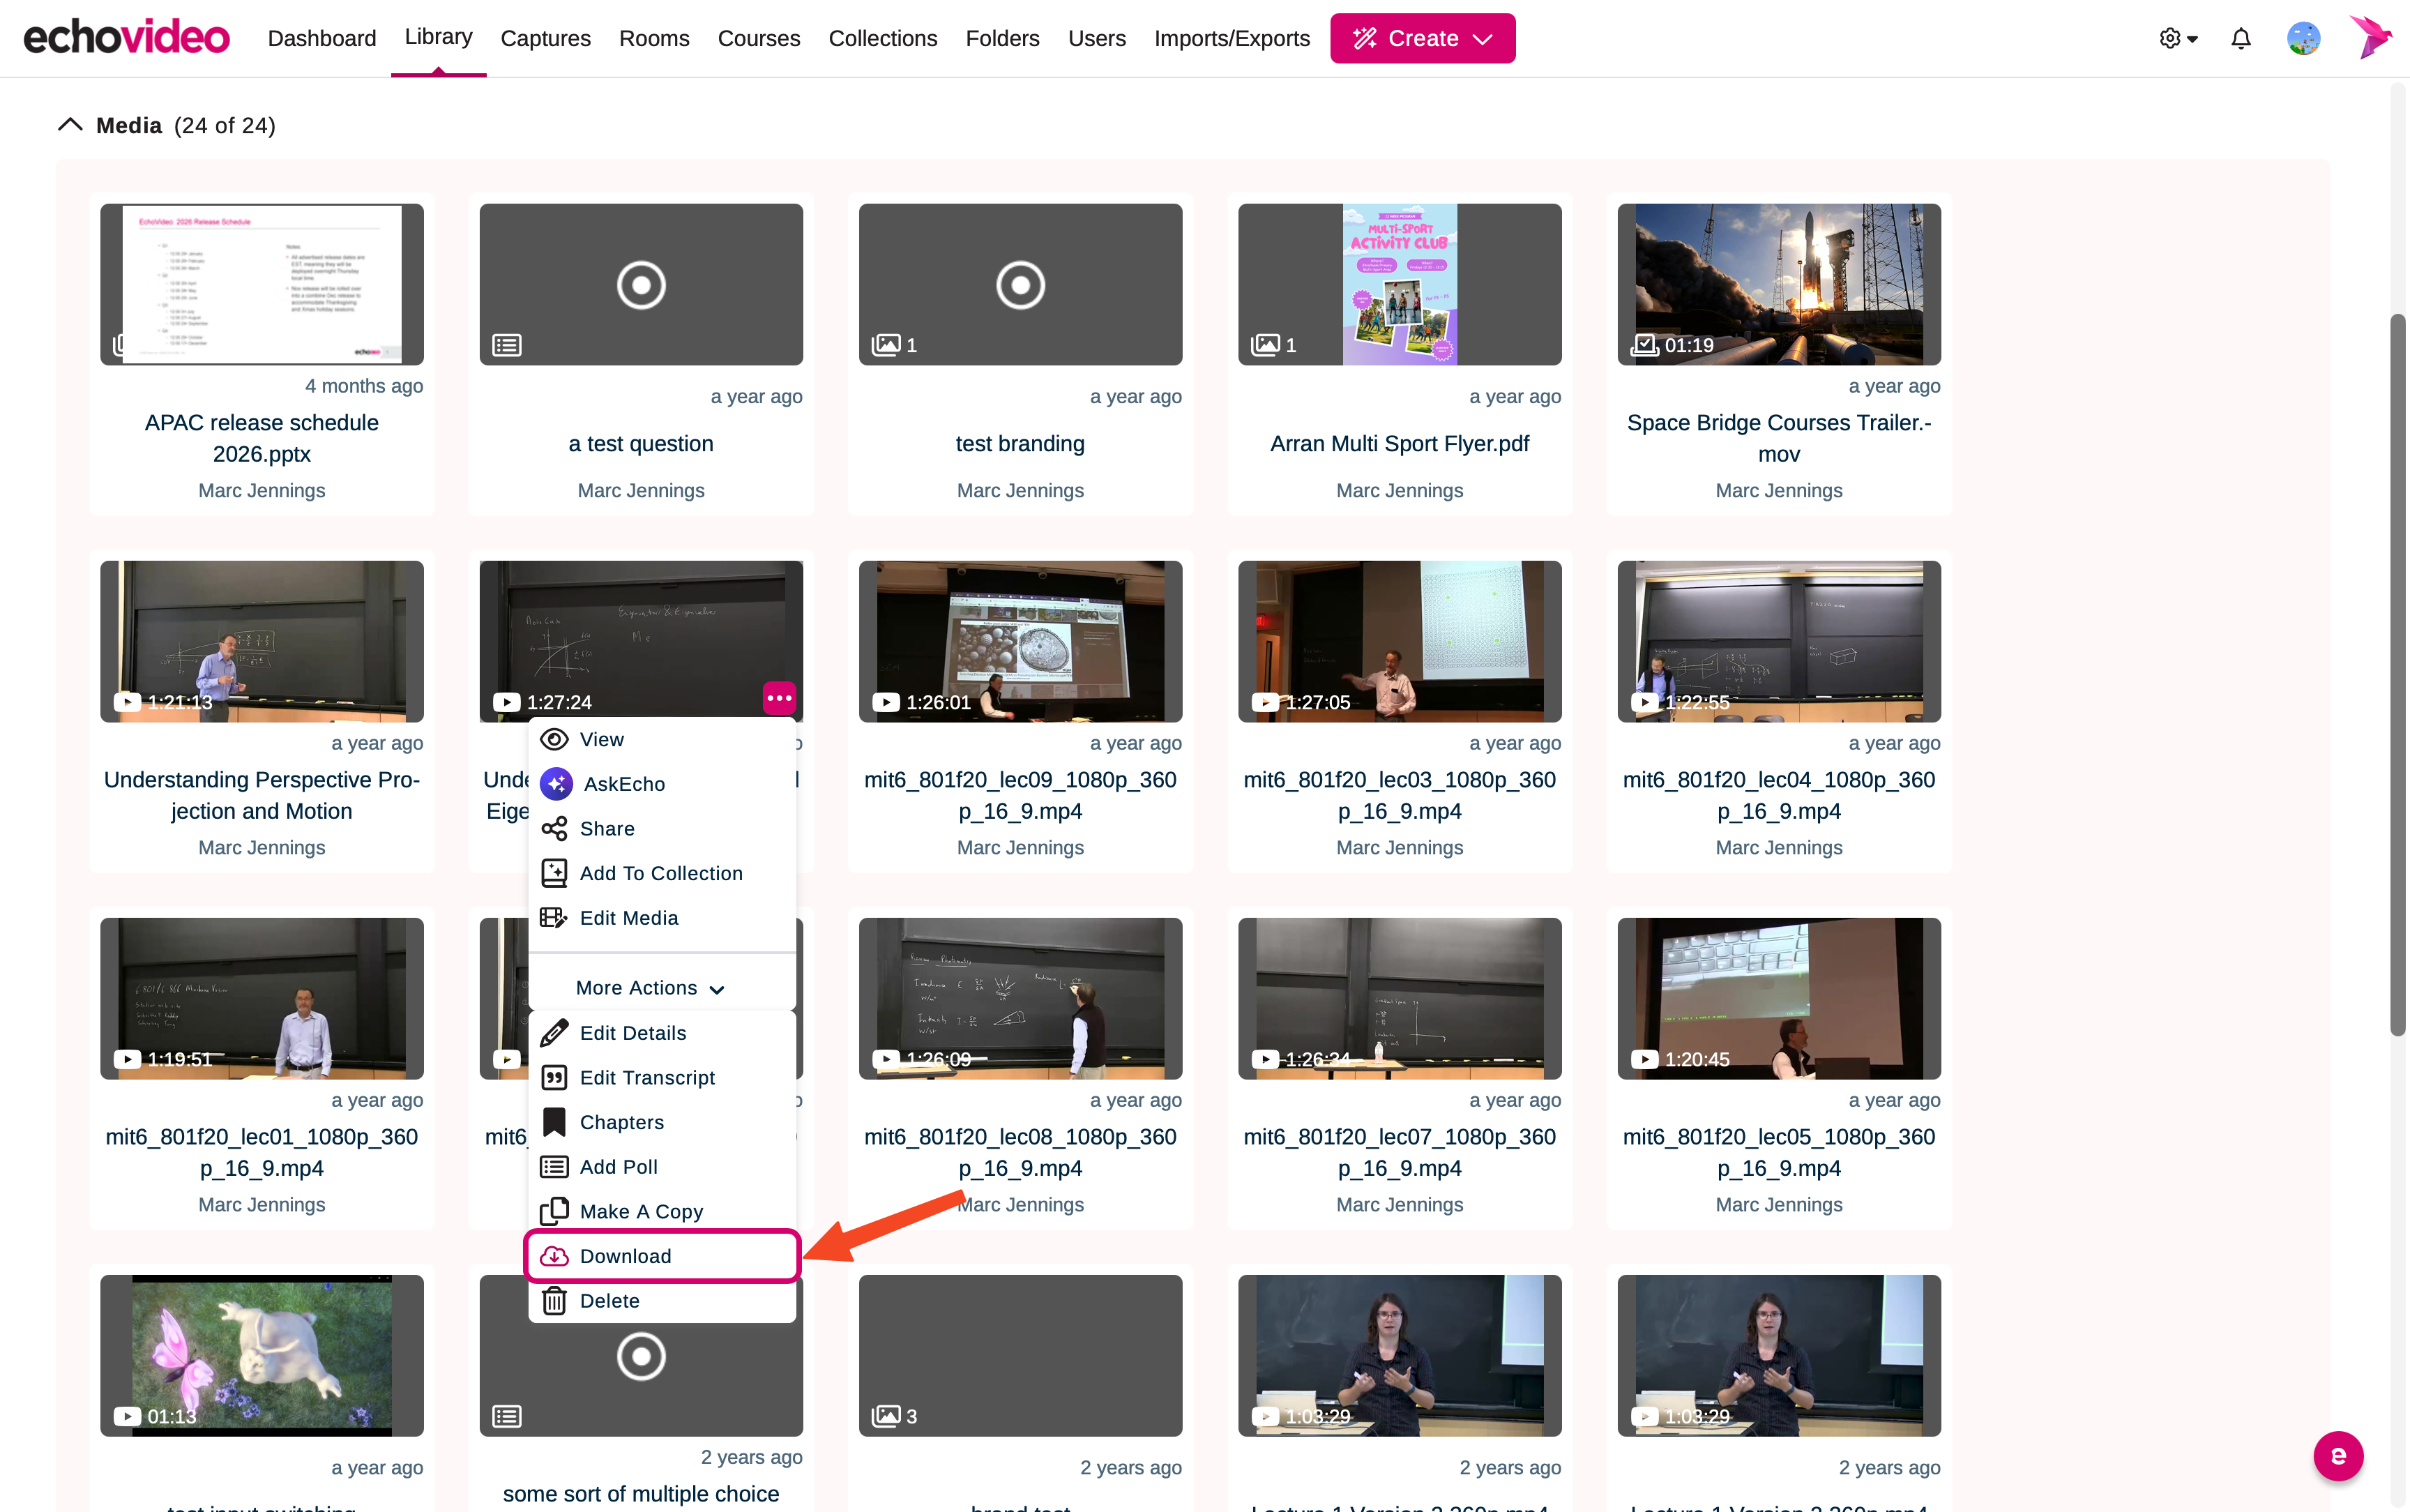This screenshot has width=2410, height=1512.
Task: Click the View eye icon in menu
Action: click(x=554, y=739)
